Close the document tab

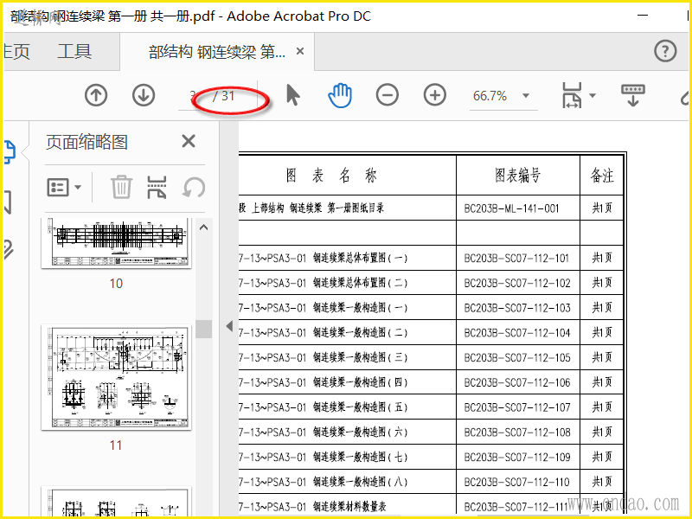tap(300, 51)
